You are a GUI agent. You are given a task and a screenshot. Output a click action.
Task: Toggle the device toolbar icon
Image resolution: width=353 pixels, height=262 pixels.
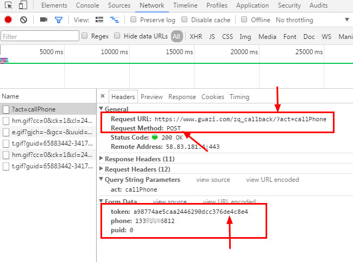(x=23, y=5)
